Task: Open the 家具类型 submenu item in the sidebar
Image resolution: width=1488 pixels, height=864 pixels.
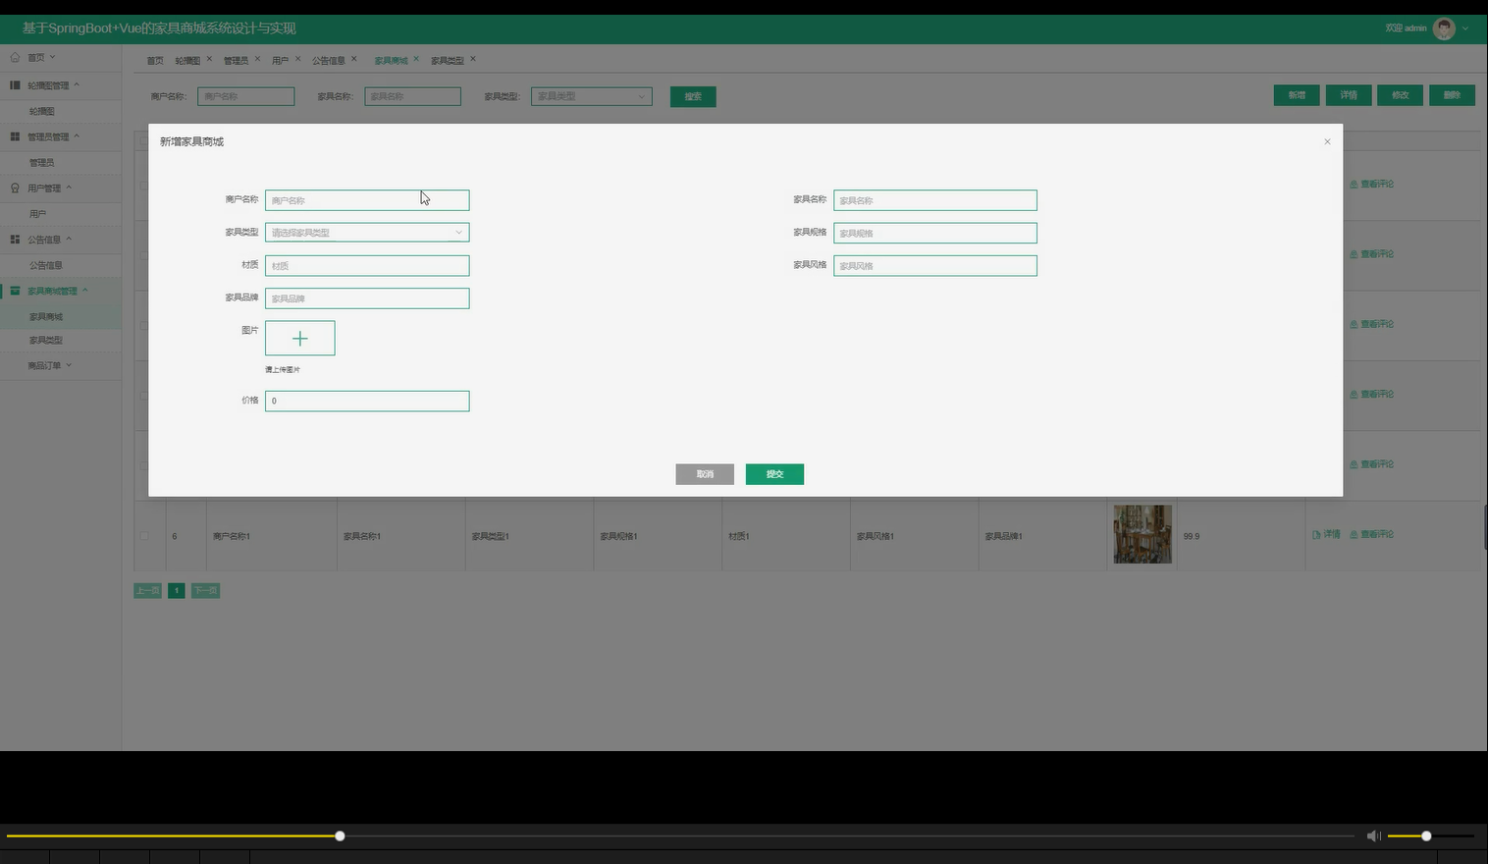Action: coord(46,341)
